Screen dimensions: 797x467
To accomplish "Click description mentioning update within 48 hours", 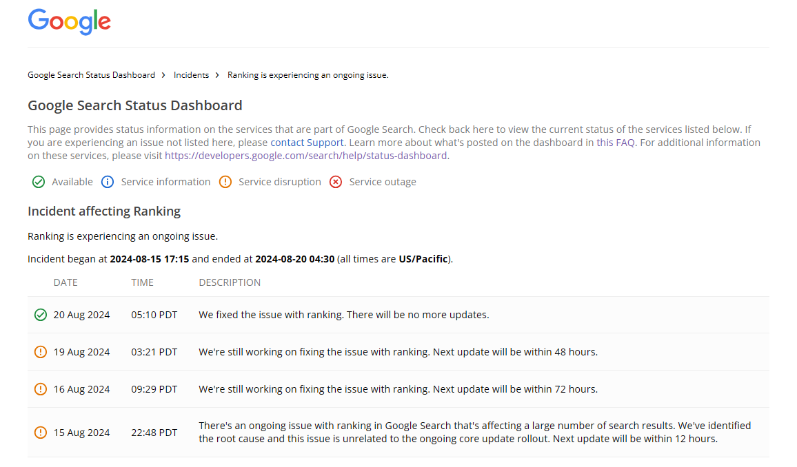I will pos(398,352).
